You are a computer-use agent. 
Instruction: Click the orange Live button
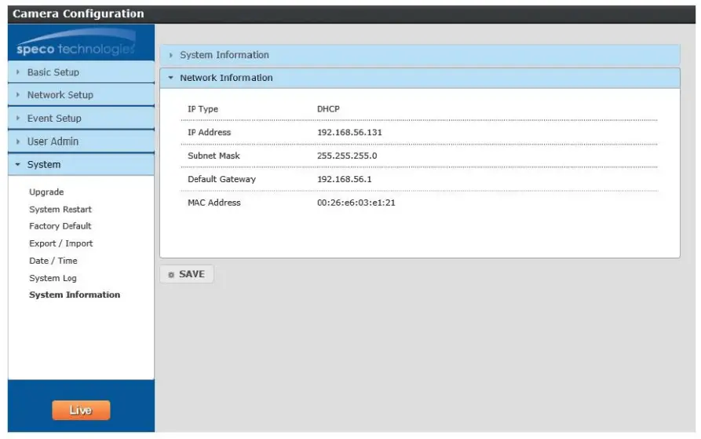[81, 410]
